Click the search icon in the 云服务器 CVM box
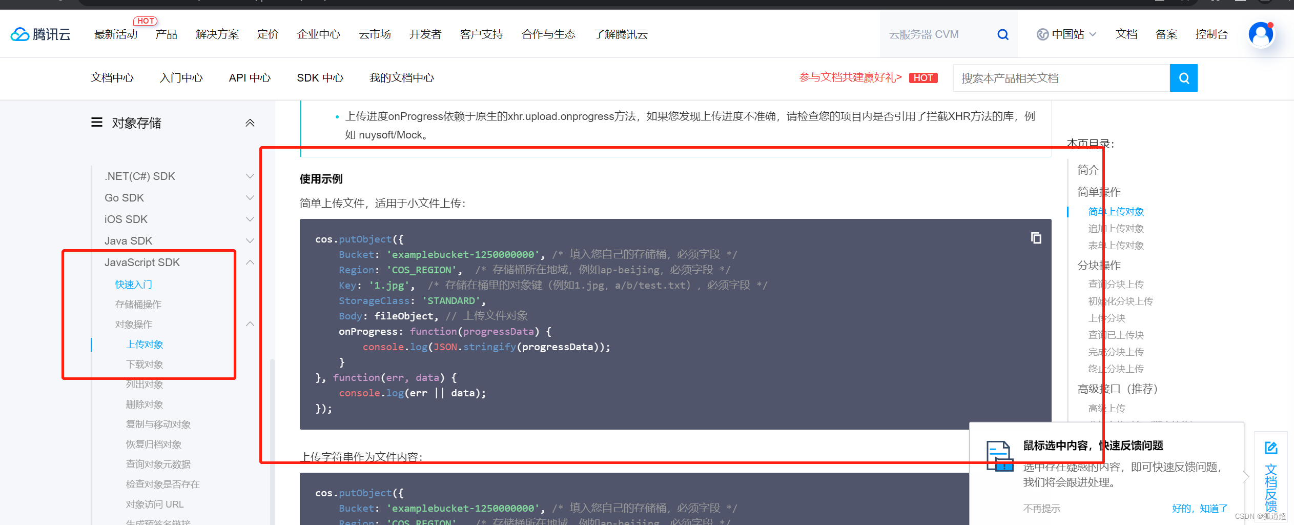Image resolution: width=1294 pixels, height=525 pixels. [x=1002, y=34]
